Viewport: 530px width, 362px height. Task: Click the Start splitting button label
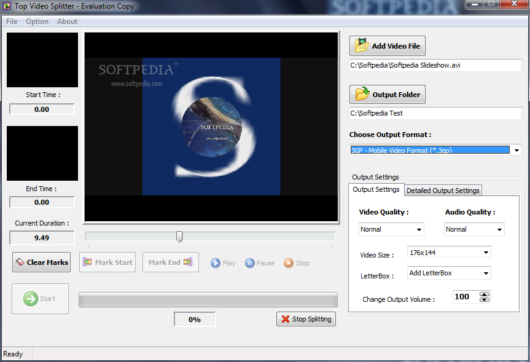[47, 299]
